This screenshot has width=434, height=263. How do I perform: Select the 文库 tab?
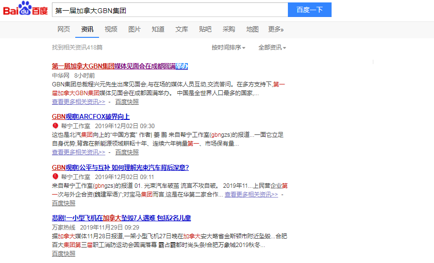[182, 30]
